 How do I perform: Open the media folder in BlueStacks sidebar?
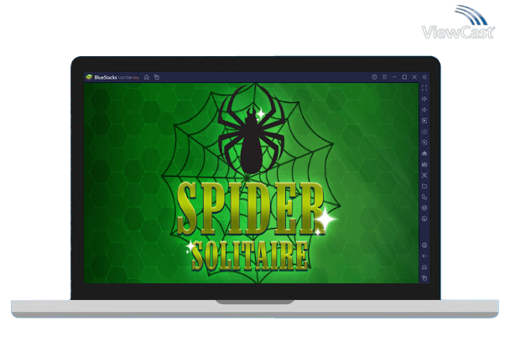pyautogui.click(x=424, y=186)
